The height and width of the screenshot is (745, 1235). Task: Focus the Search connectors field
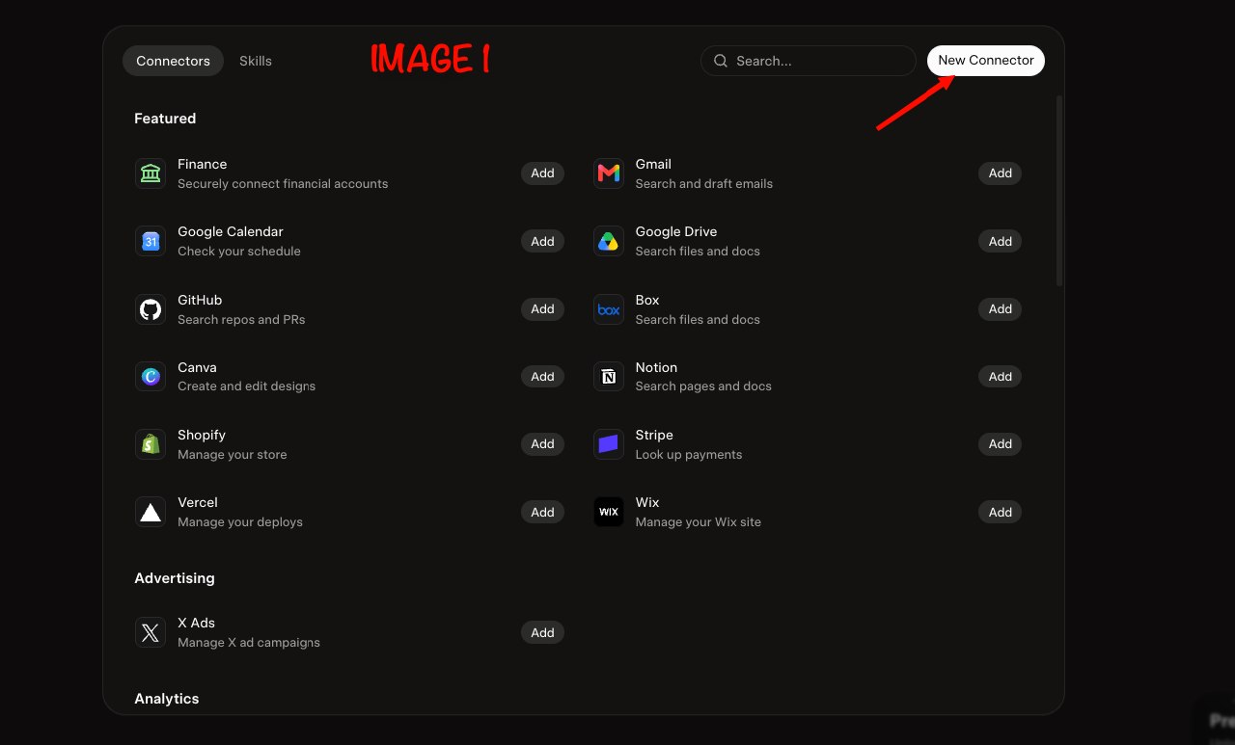click(809, 61)
